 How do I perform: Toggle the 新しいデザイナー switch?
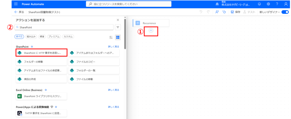click(285, 12)
